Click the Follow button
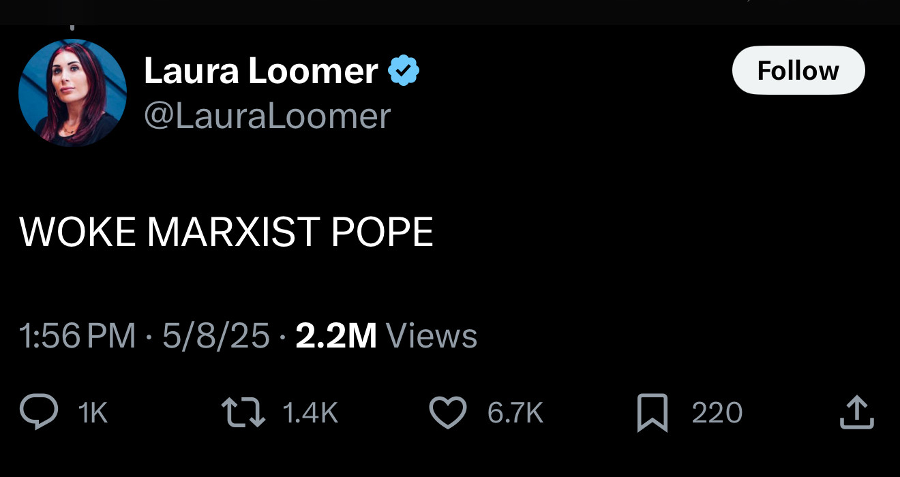Image resolution: width=900 pixels, height=477 pixels. click(798, 70)
